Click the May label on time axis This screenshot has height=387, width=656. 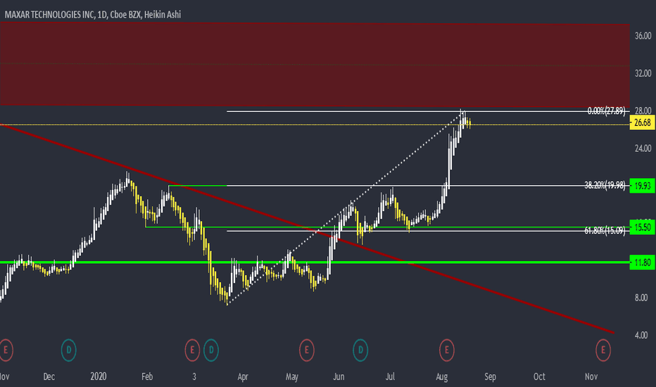[x=292, y=376]
